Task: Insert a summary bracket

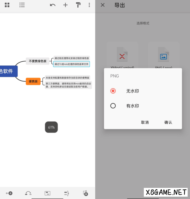Action: [x=66, y=193]
